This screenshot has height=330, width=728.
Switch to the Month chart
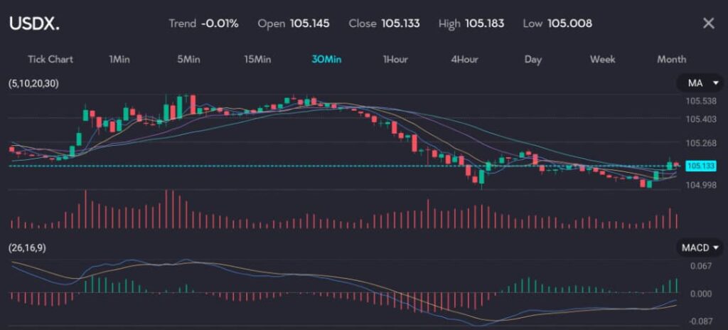tap(671, 59)
